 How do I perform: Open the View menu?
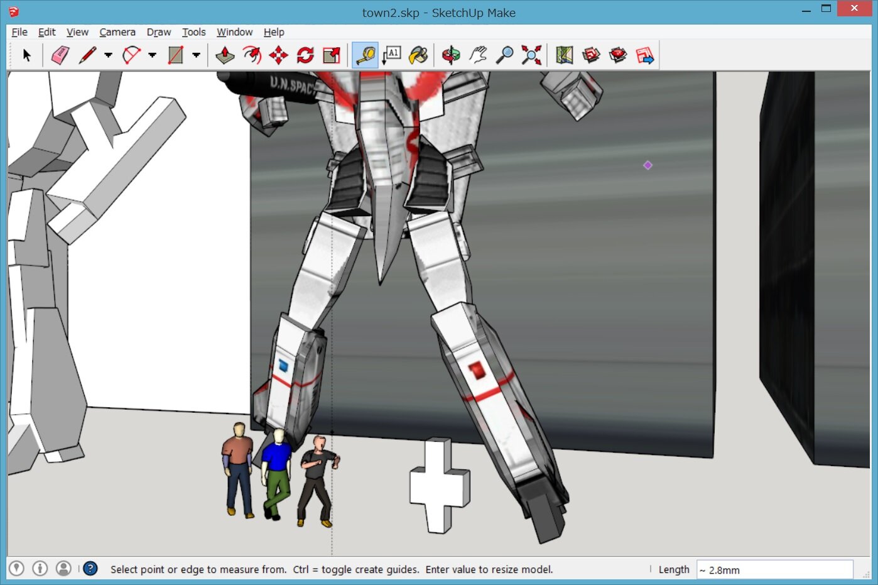(77, 32)
